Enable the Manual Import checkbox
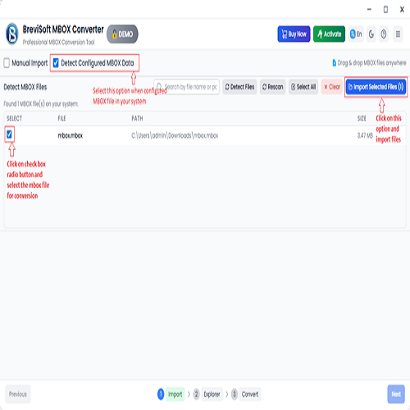The height and width of the screenshot is (410, 410). point(7,63)
